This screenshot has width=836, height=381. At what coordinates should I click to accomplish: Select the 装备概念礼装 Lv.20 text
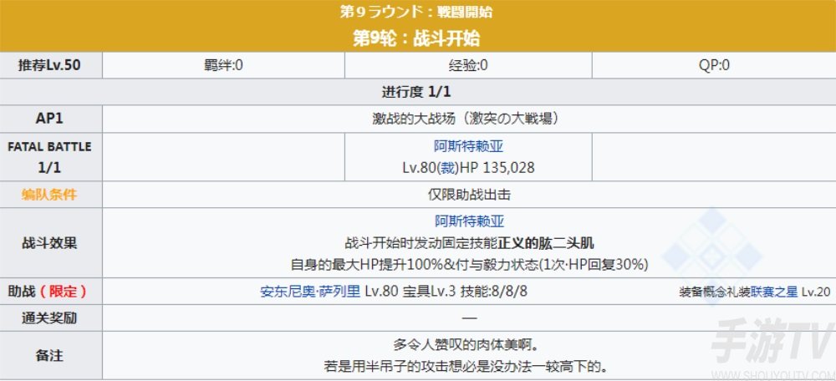(x=754, y=292)
